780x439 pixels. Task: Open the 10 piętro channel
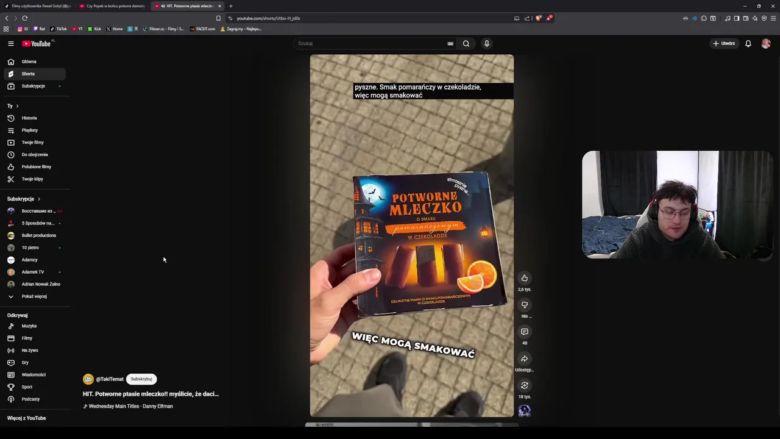pos(35,248)
